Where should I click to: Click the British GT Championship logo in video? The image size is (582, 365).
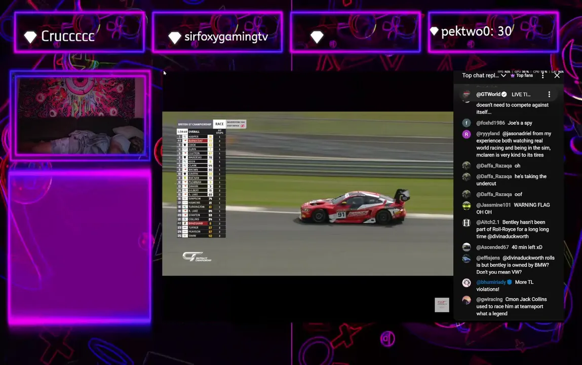click(197, 257)
